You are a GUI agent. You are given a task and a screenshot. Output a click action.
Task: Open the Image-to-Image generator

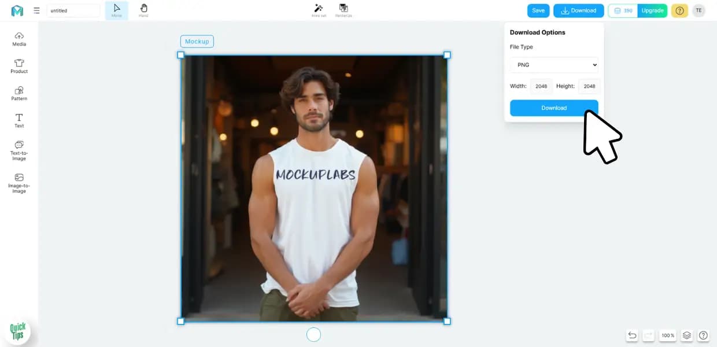[19, 183]
